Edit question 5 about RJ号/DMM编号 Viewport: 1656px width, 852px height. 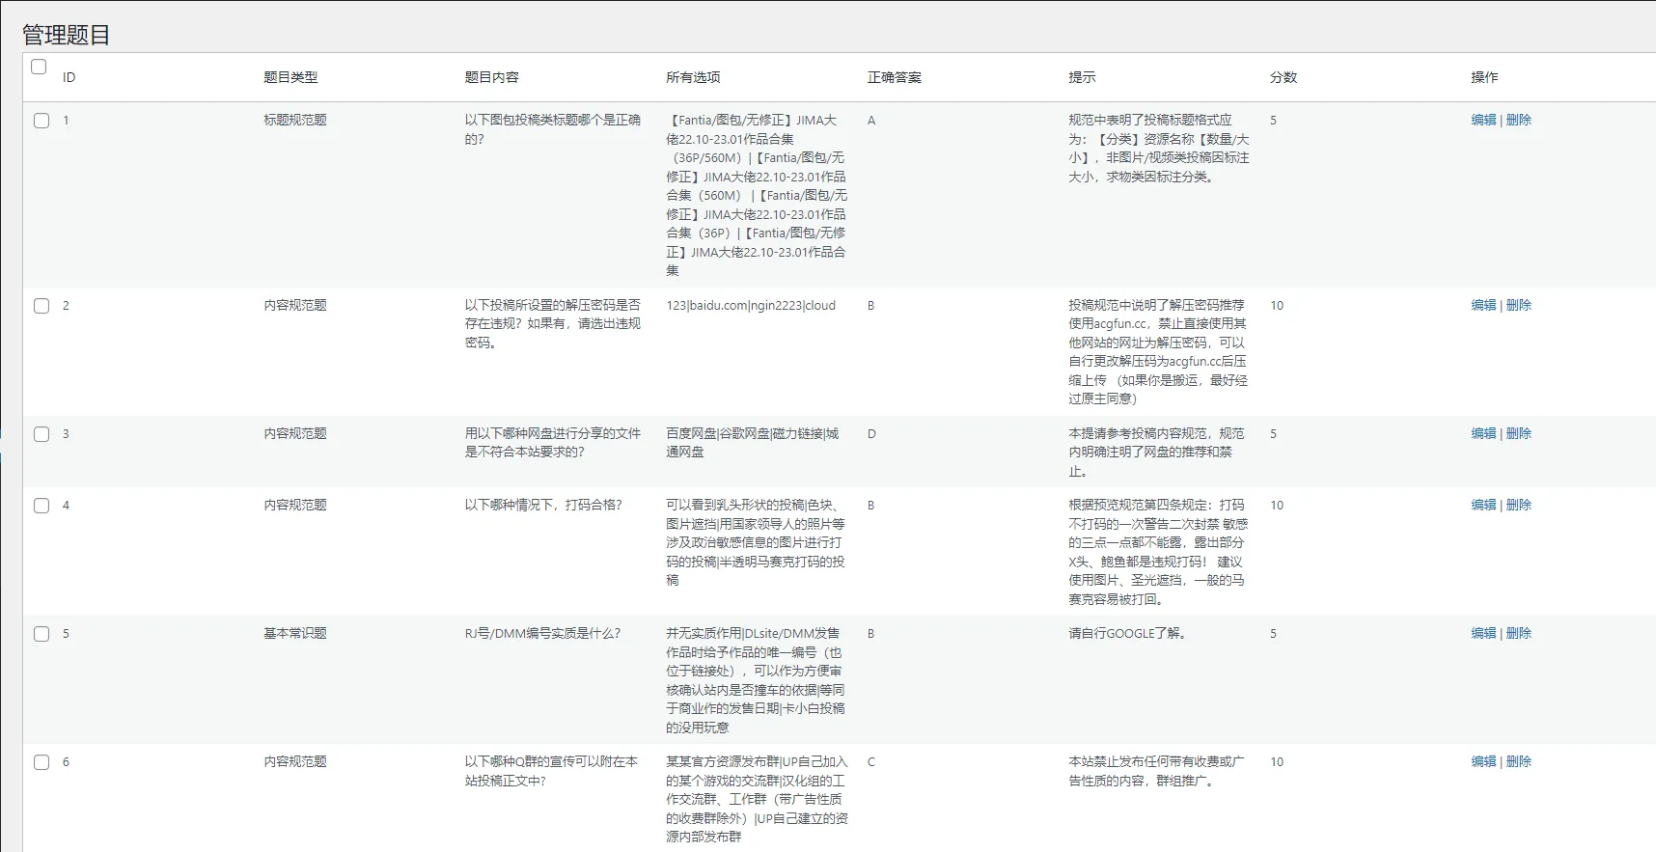[1483, 633]
